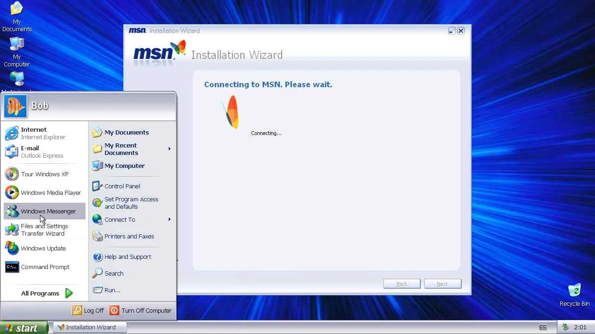Click the My Recent Documents folder icon
This screenshot has height=334, width=595.
(x=97, y=149)
